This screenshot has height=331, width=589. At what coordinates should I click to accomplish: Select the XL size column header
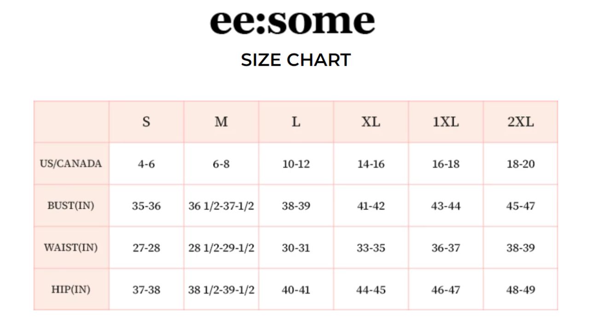[x=371, y=122]
